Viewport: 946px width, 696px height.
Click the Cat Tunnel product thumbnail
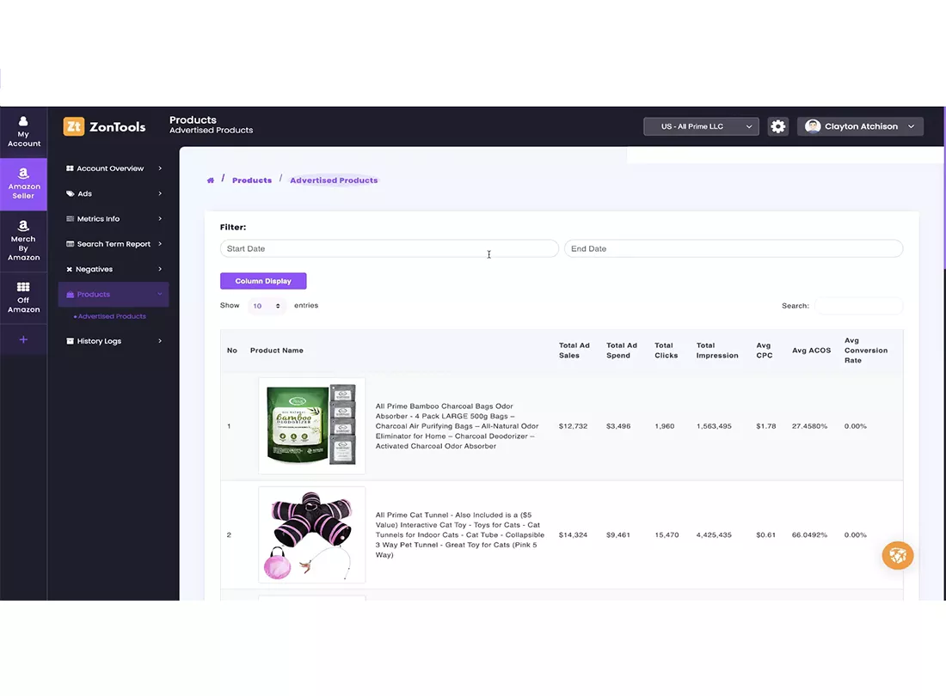(311, 534)
